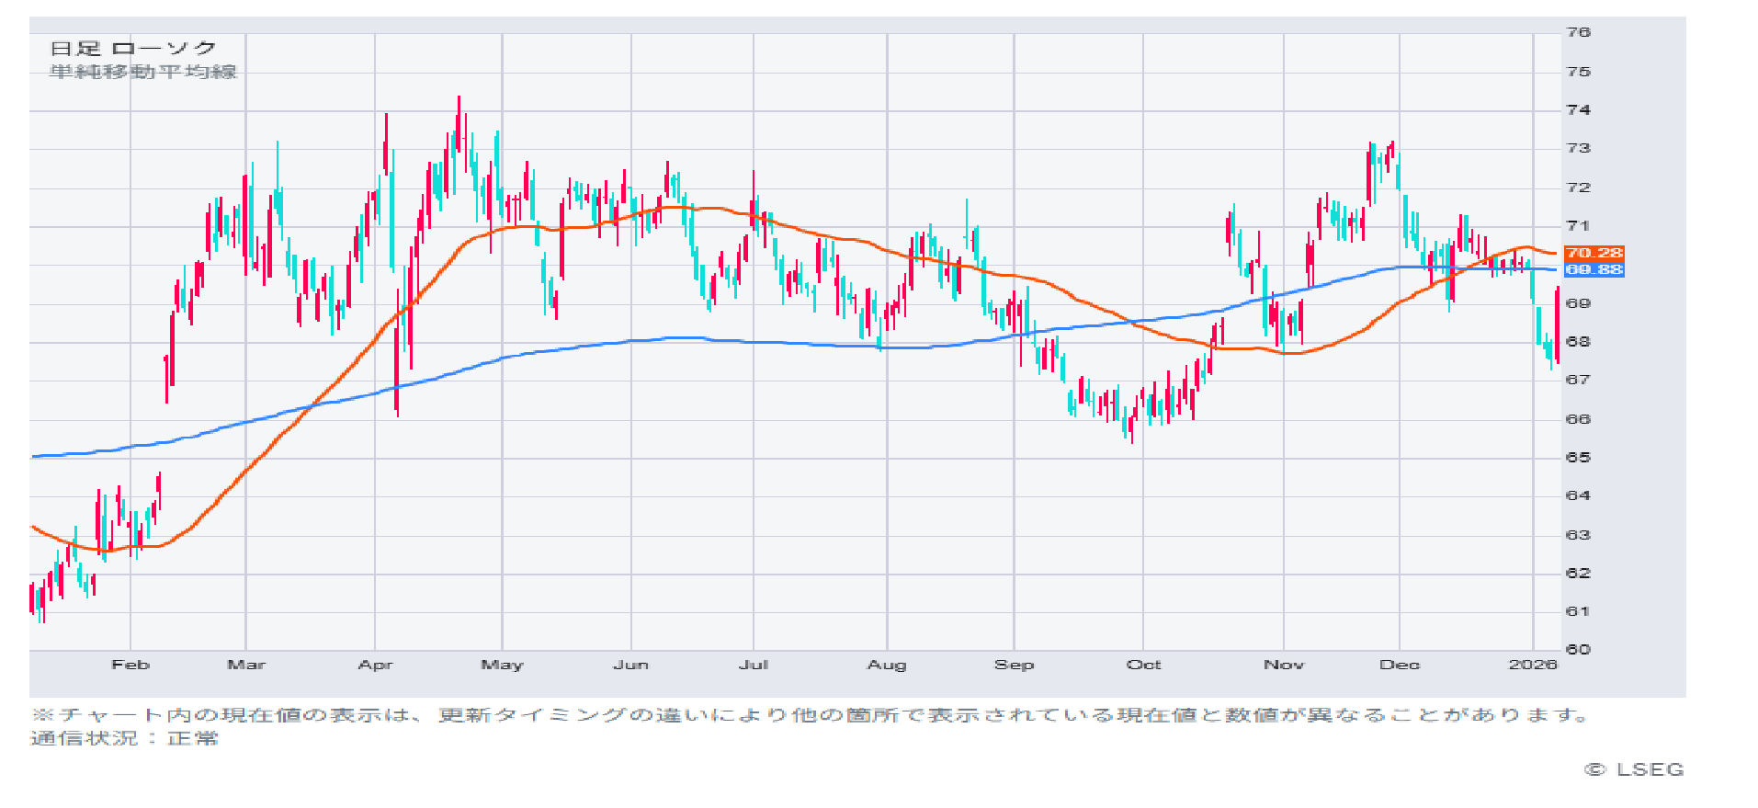1758x808 pixels.
Task: Click the orange 70.28 moving average price tag
Action: click(1594, 253)
